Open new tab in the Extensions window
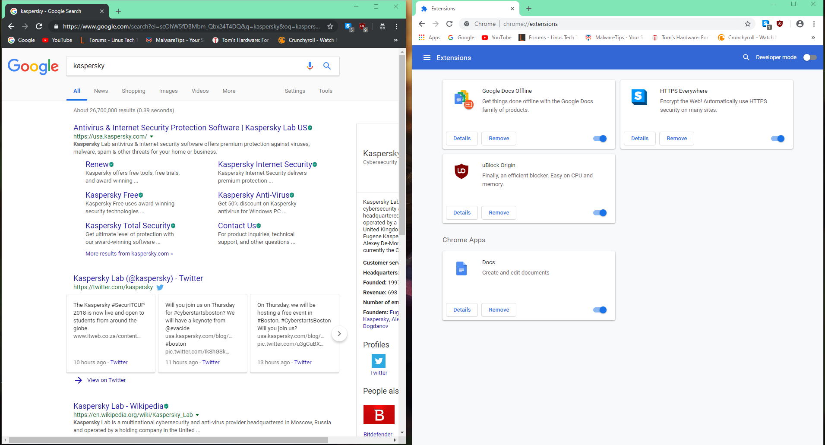The height and width of the screenshot is (445, 825). [529, 9]
